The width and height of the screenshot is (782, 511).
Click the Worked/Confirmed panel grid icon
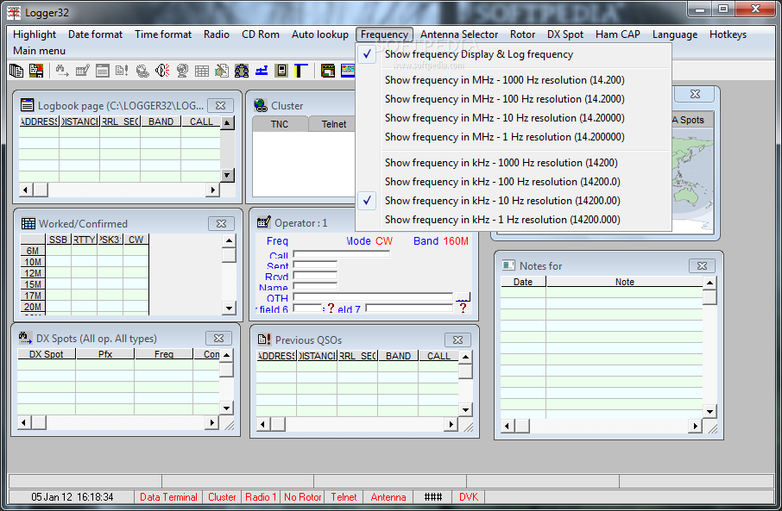(28, 224)
